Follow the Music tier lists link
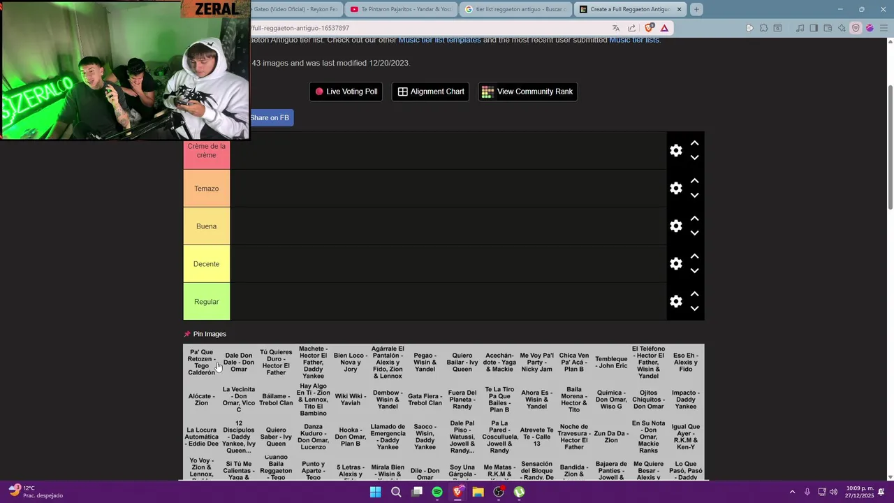Image resolution: width=894 pixels, height=503 pixels. click(x=634, y=40)
